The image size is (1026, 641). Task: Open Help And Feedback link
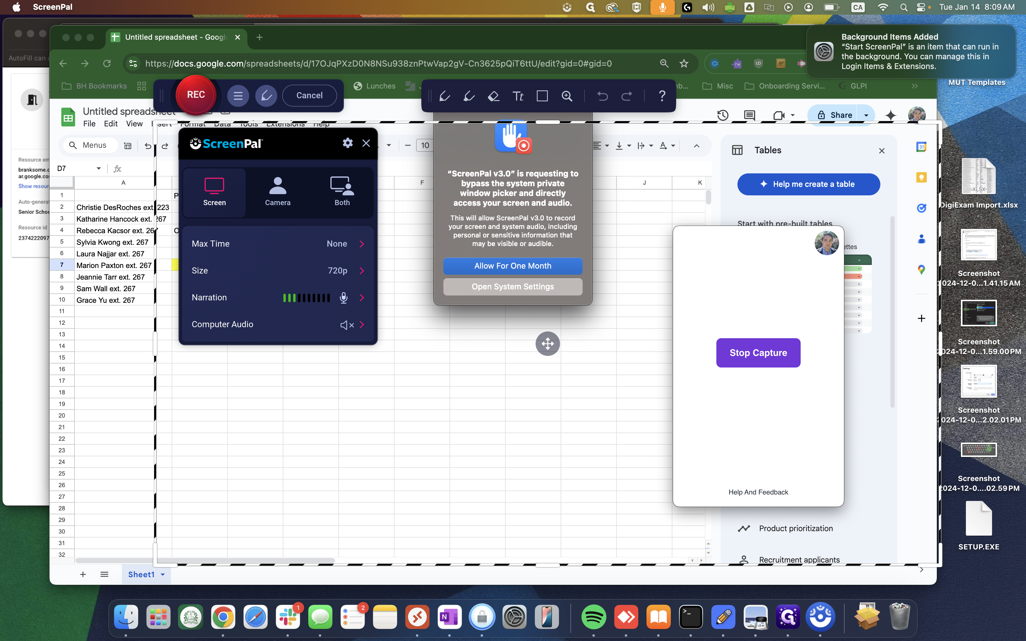(x=758, y=492)
